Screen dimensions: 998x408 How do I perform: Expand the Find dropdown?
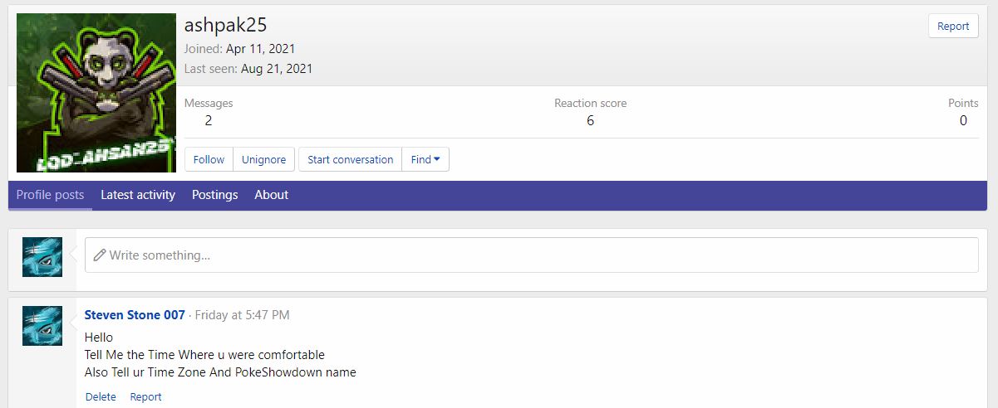coord(425,160)
